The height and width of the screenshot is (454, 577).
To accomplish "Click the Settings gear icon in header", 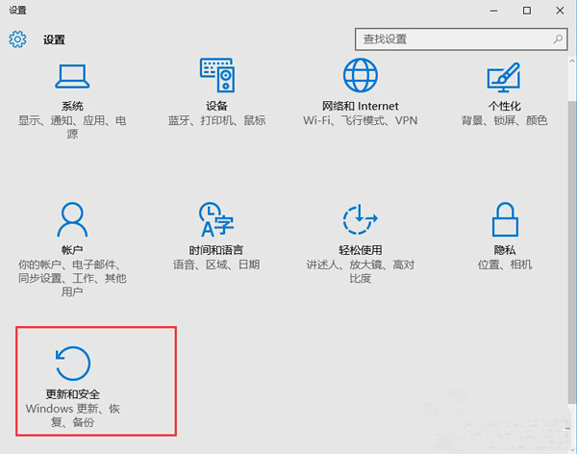I will [x=17, y=39].
